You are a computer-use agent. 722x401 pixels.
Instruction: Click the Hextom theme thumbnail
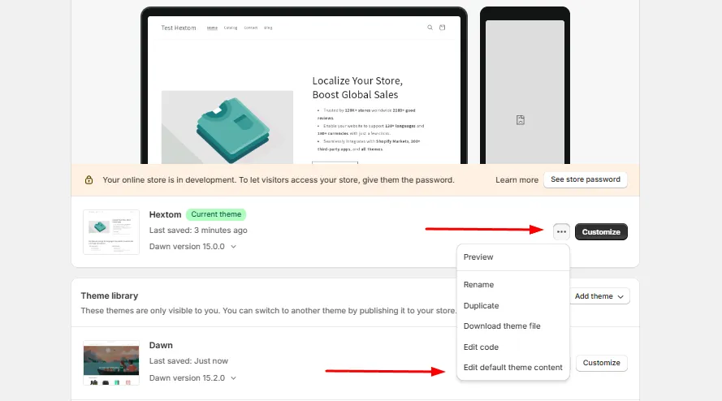coord(111,231)
